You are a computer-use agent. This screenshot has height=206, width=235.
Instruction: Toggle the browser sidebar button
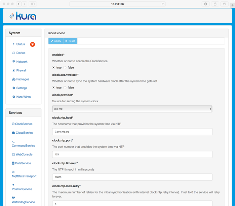[x=33, y=4]
